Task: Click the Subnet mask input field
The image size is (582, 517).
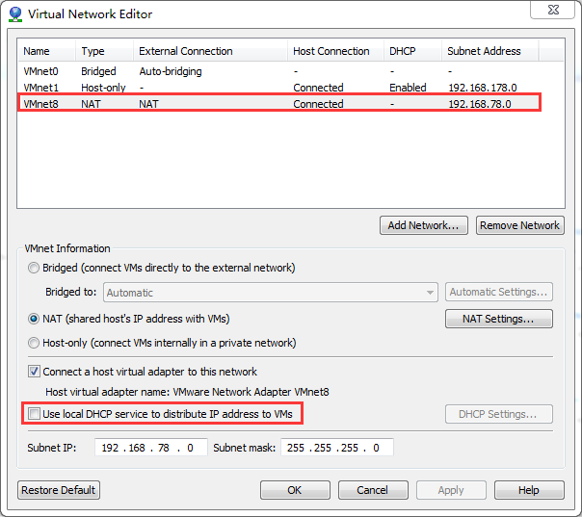Action: (x=337, y=448)
